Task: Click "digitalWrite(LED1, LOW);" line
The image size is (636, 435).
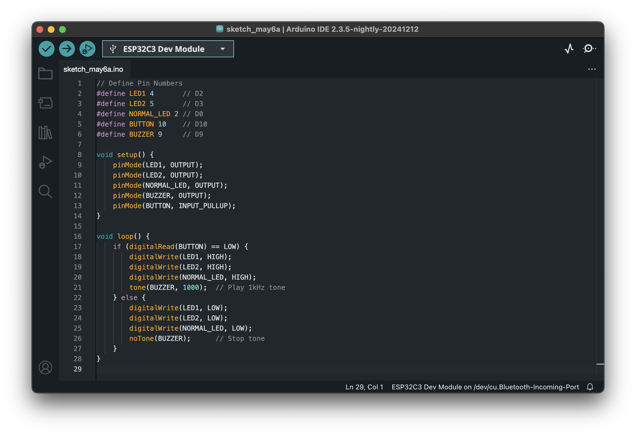Action: click(x=178, y=308)
